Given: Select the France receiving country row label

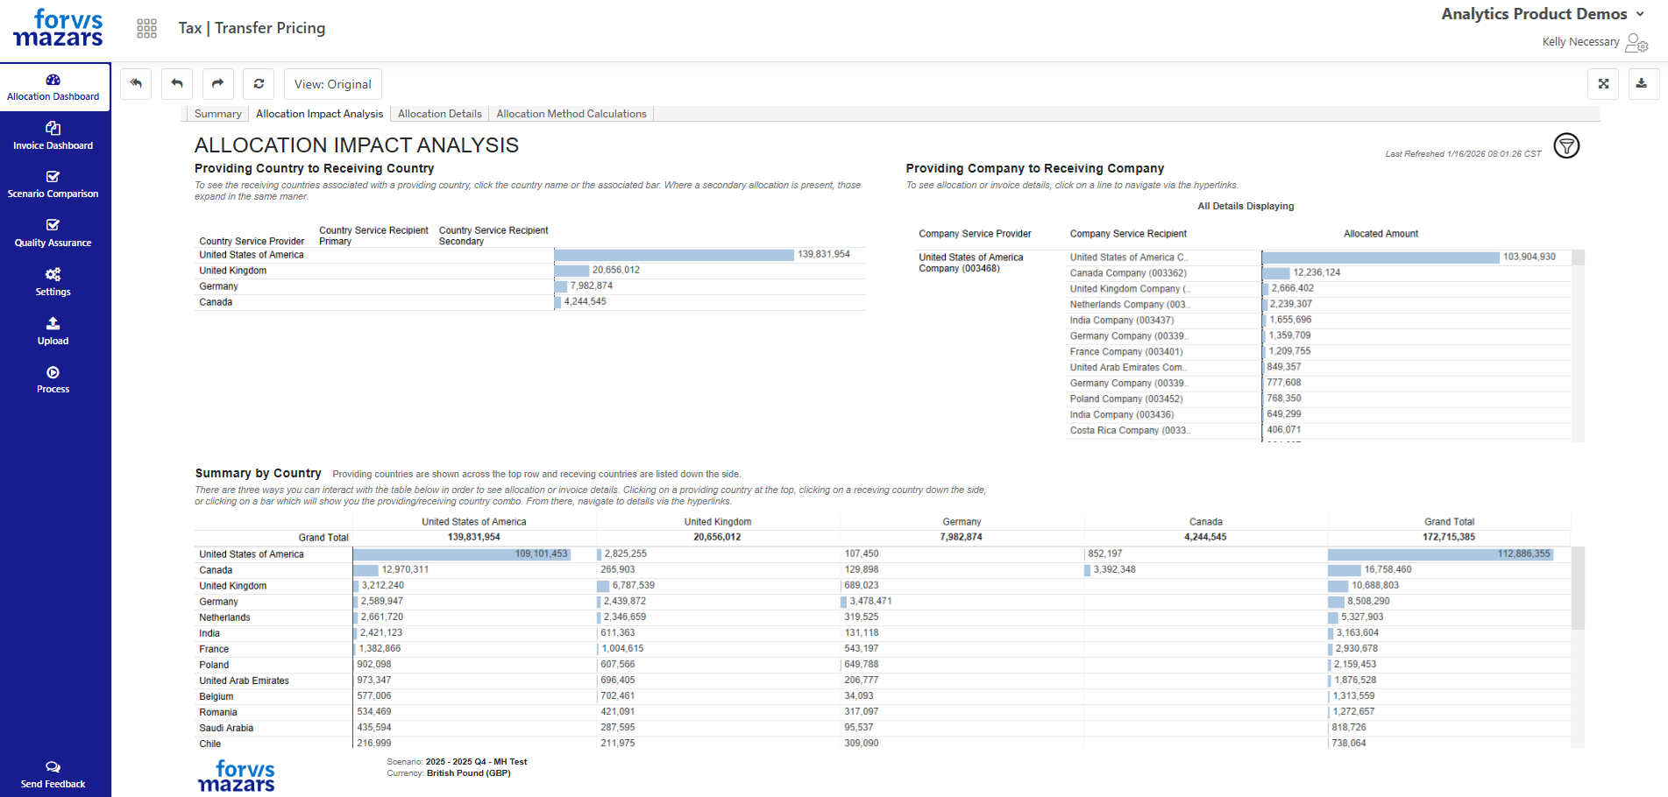Looking at the screenshot, I should [214, 649].
